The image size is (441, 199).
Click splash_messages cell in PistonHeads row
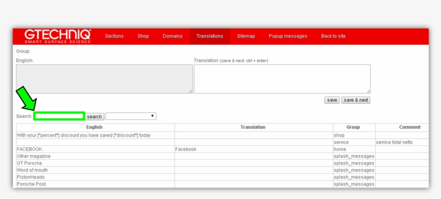pyautogui.click(x=354, y=177)
